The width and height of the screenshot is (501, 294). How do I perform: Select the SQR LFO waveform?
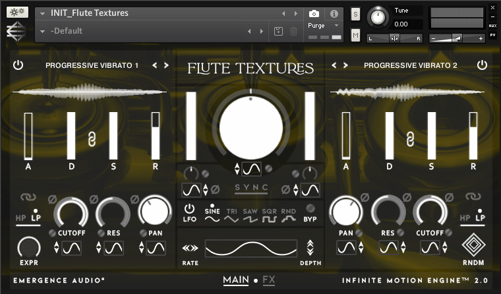click(x=270, y=217)
